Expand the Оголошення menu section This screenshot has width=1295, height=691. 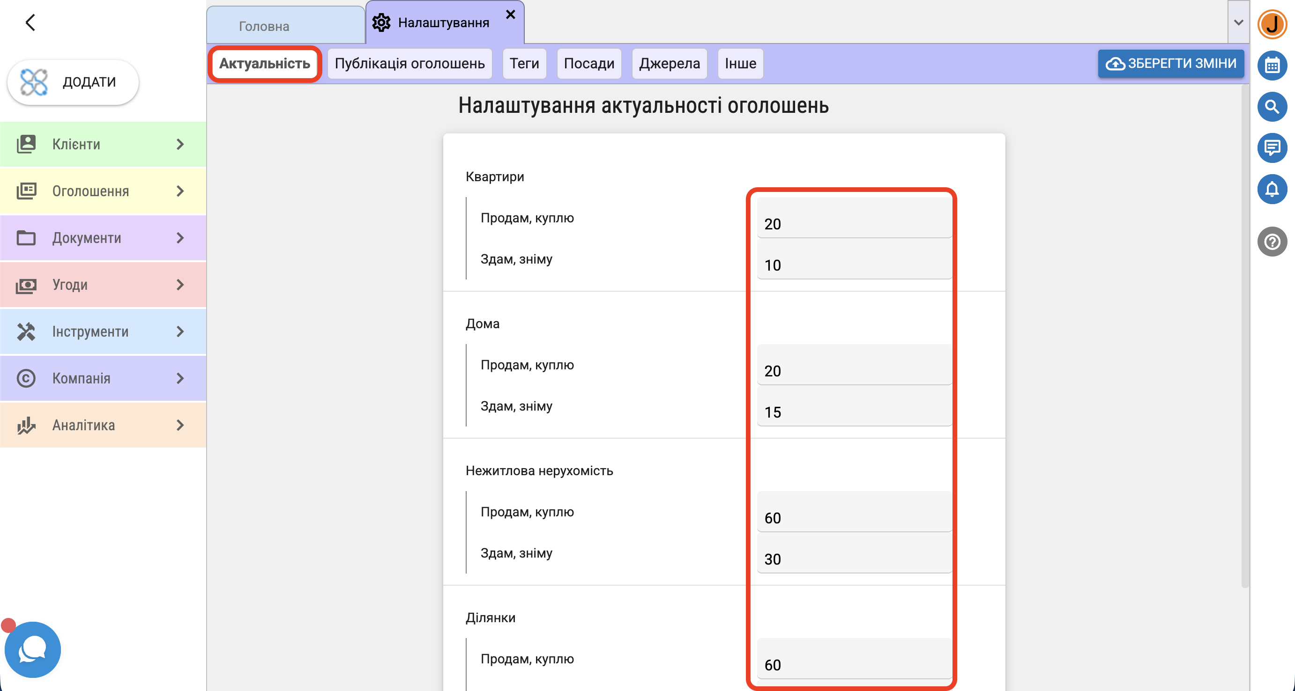click(103, 191)
